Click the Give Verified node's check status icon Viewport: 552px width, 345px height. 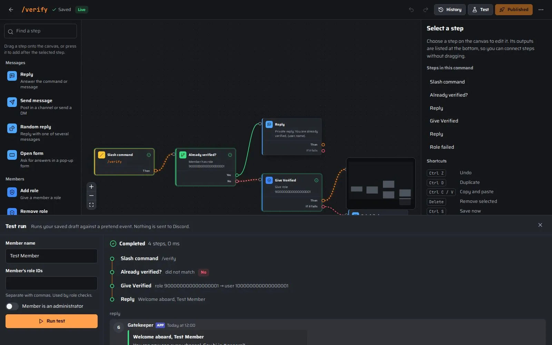coord(316,180)
